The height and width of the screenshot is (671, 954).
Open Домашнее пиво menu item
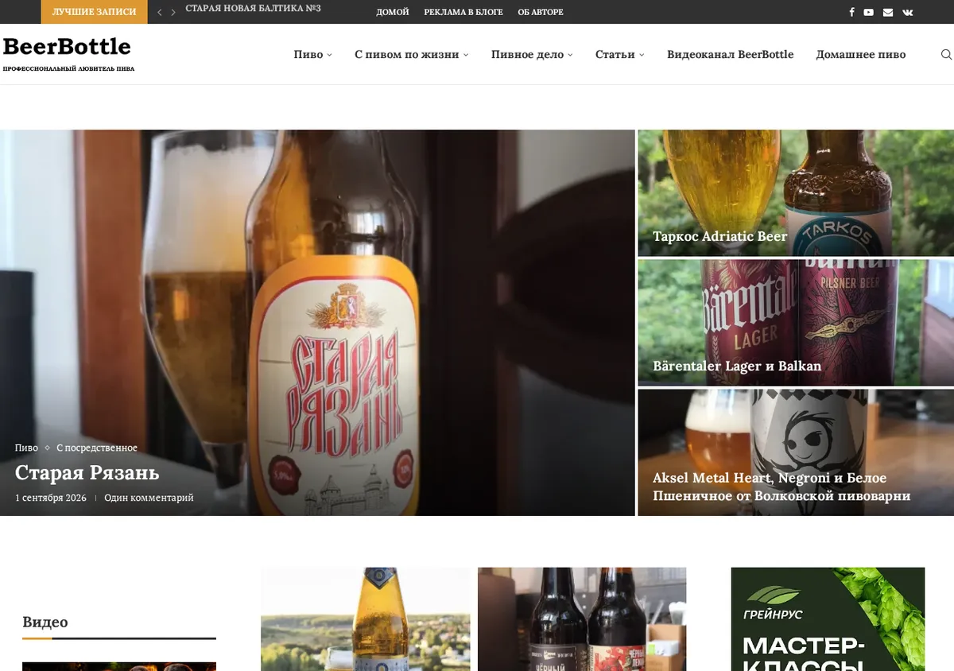pyautogui.click(x=860, y=54)
